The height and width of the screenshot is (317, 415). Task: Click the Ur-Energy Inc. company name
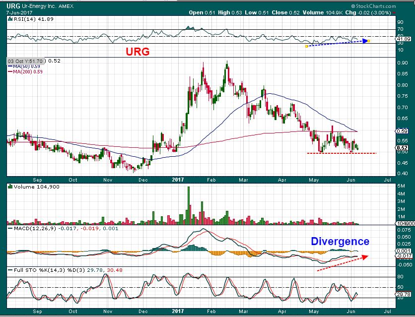(38, 6)
